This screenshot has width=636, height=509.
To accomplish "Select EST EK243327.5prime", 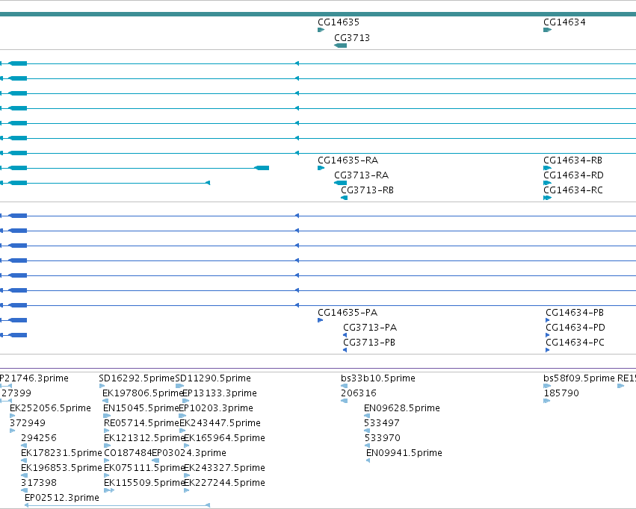I will pos(224,468).
